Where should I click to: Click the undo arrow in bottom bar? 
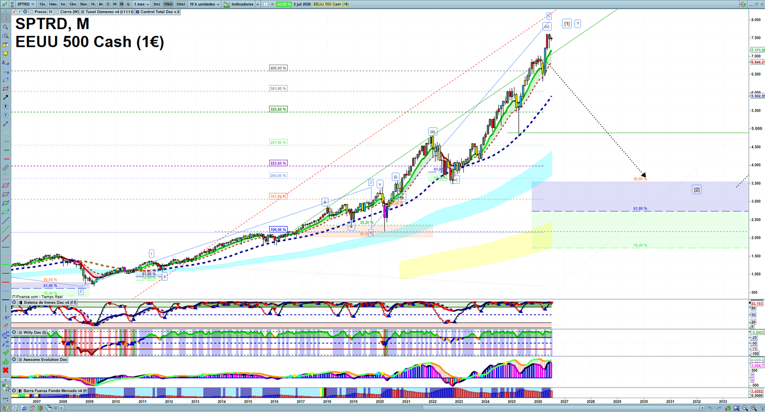tap(710, 408)
